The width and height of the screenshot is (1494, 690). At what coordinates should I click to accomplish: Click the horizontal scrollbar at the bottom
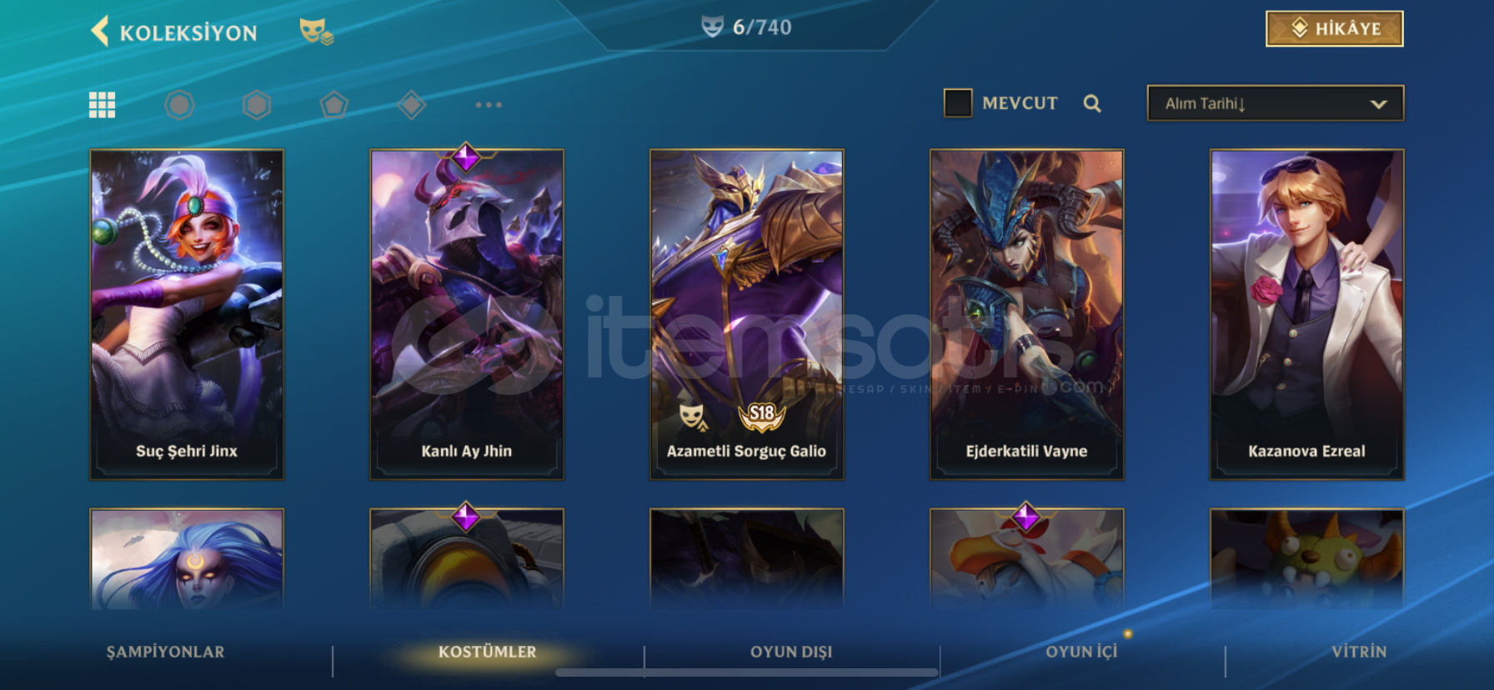(747, 672)
